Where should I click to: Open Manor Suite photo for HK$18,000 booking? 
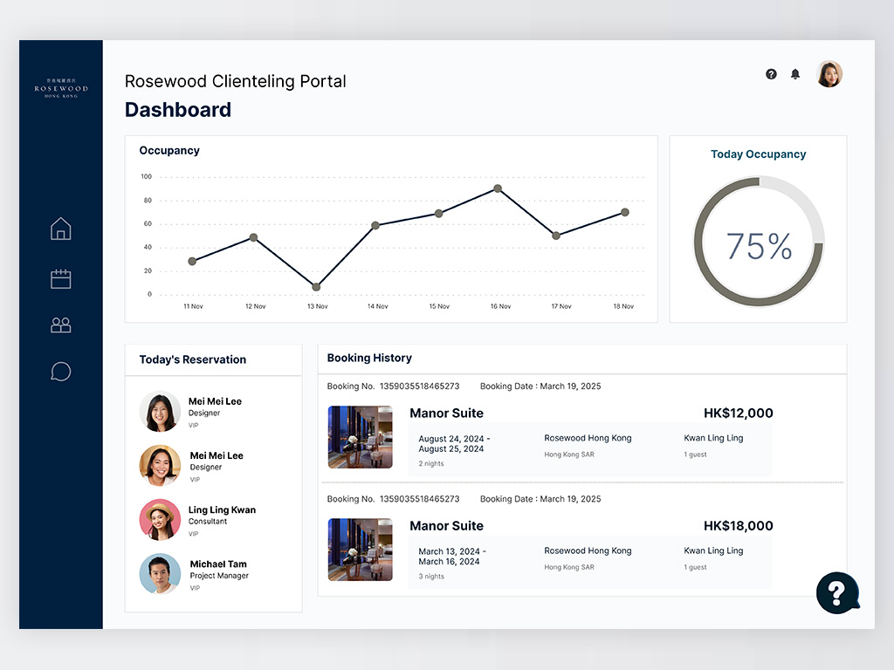click(361, 550)
